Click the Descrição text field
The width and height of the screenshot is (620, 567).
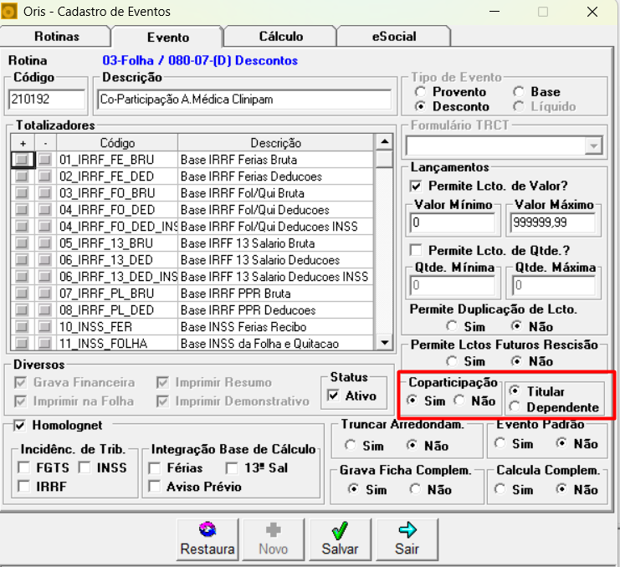pos(244,100)
